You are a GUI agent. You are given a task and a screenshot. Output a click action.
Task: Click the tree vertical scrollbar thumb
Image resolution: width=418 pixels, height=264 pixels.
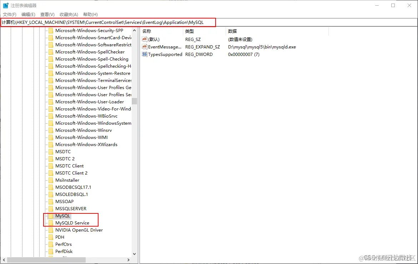point(134,101)
